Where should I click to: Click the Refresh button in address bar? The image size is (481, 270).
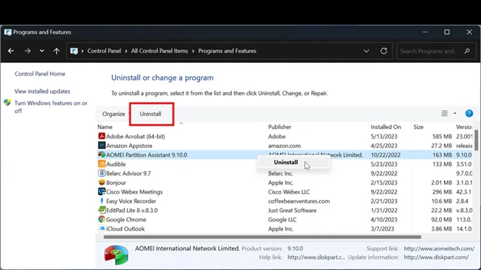click(x=384, y=52)
